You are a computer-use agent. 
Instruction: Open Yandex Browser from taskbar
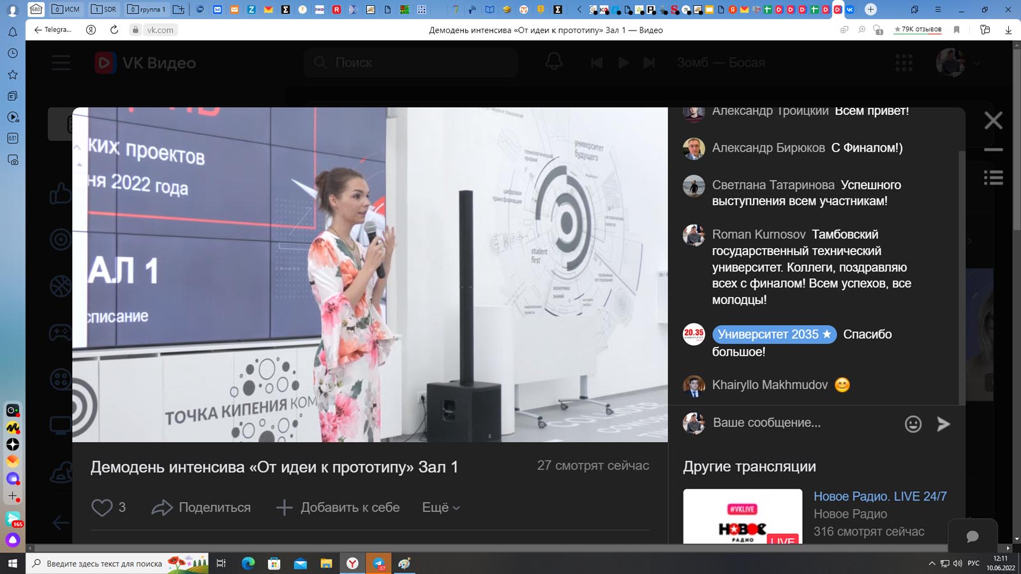[x=352, y=564]
